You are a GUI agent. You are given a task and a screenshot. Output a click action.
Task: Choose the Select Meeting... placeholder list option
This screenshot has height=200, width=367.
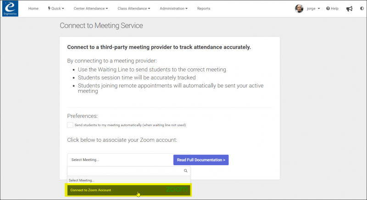pyautogui.click(x=128, y=180)
